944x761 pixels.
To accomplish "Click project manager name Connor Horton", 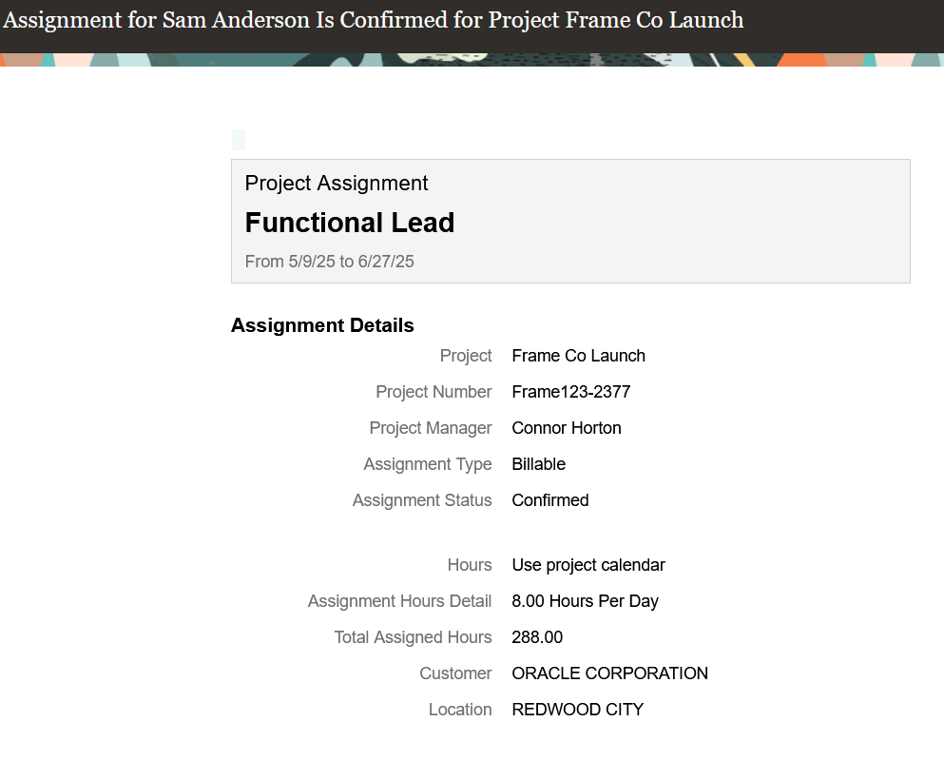I will pyautogui.click(x=566, y=428).
